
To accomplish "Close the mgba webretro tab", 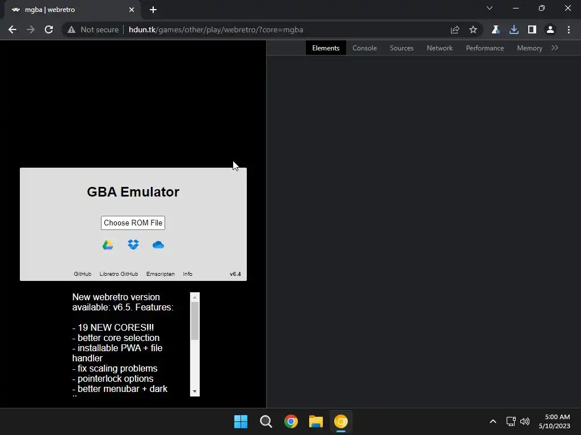I will 132,10.
